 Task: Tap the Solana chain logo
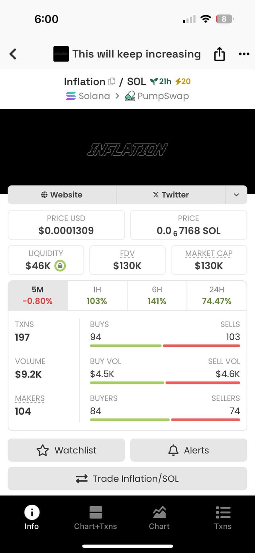71,96
